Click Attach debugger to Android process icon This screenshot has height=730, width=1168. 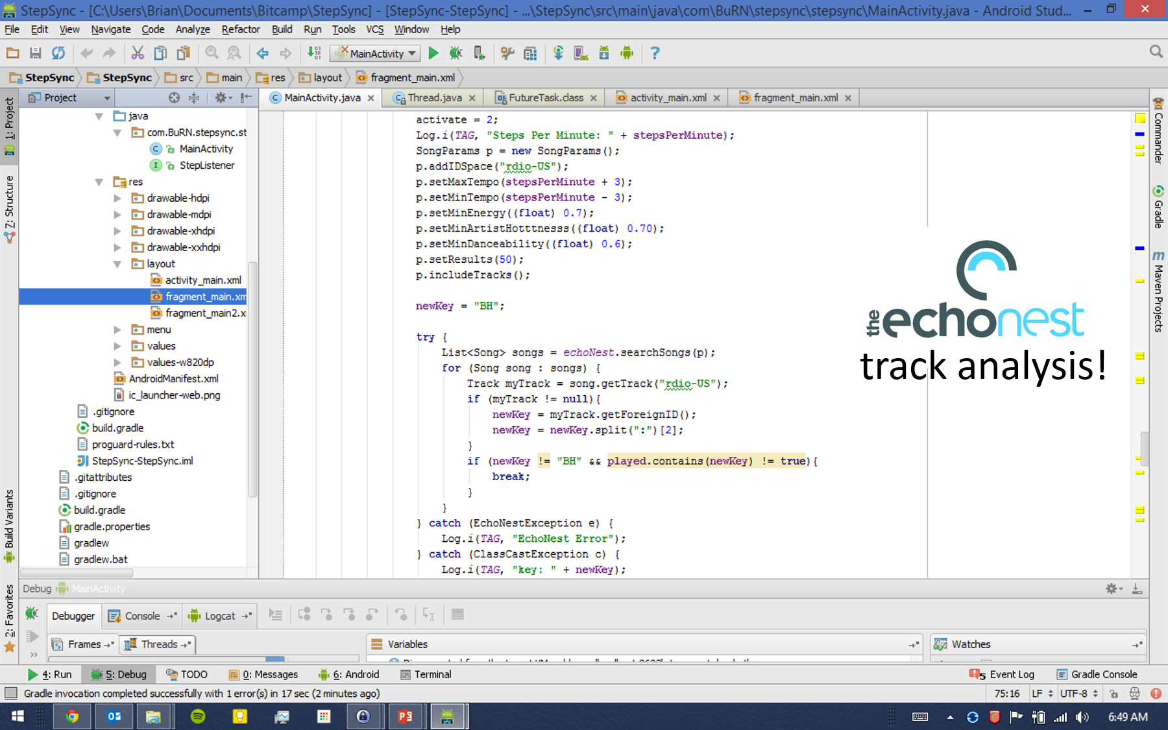(479, 53)
